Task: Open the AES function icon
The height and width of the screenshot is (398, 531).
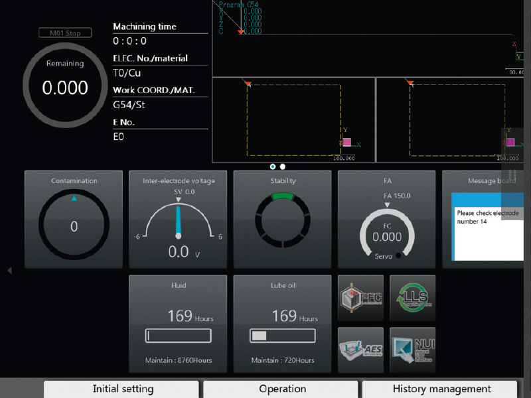Action: tap(360, 350)
